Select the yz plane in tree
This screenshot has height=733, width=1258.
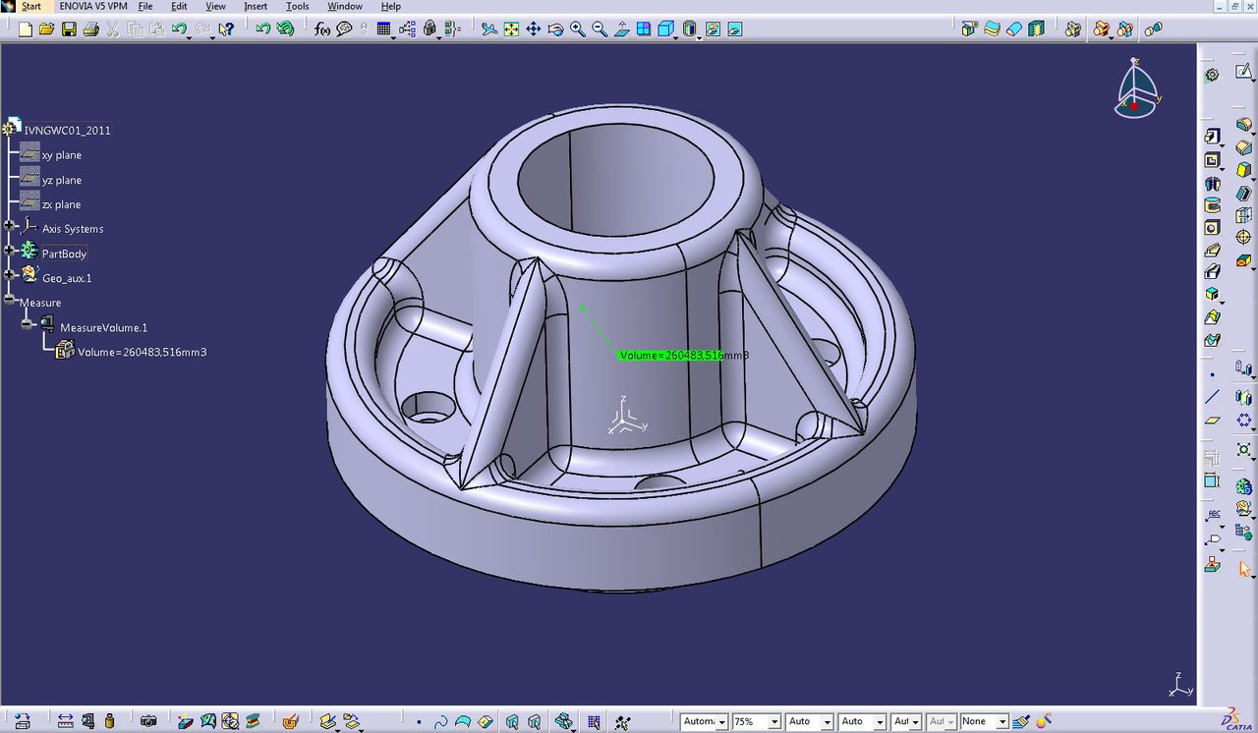61,180
